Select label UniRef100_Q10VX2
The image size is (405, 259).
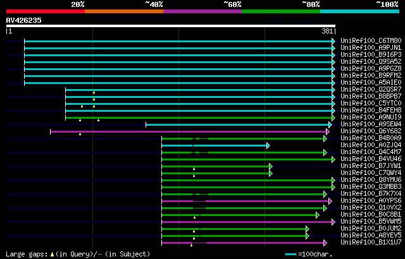[371, 207]
